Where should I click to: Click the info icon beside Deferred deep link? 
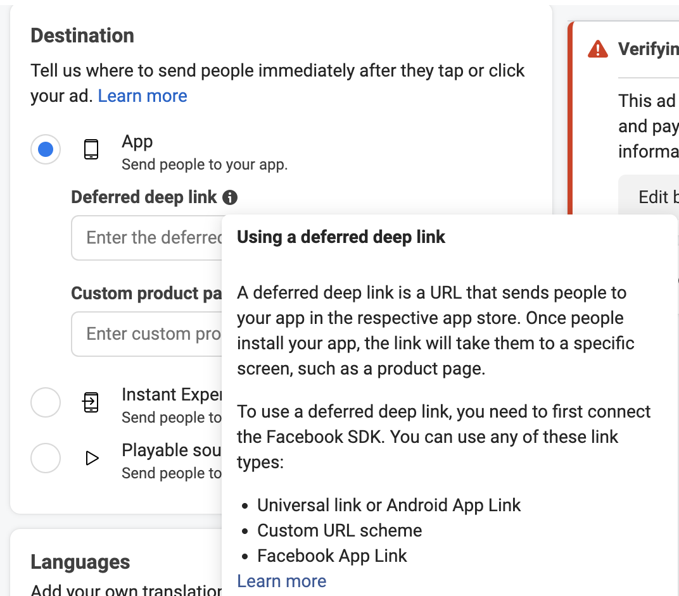tap(230, 197)
